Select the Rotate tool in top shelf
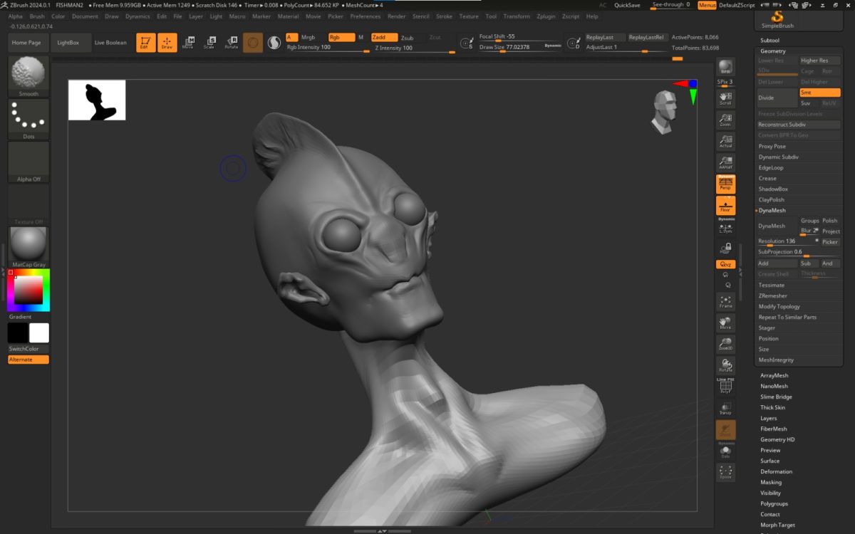Screen dimensions: 855x534 231,43
